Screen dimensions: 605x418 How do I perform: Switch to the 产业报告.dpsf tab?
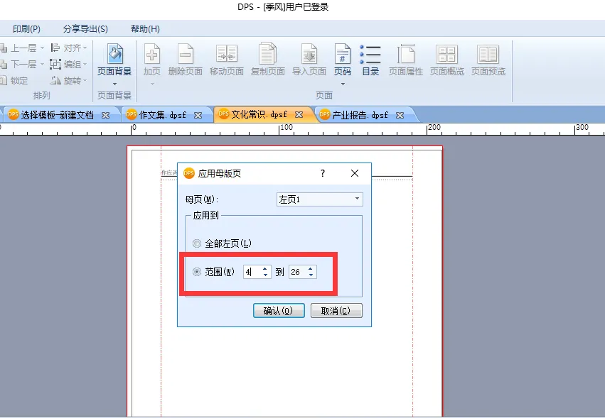pos(360,115)
